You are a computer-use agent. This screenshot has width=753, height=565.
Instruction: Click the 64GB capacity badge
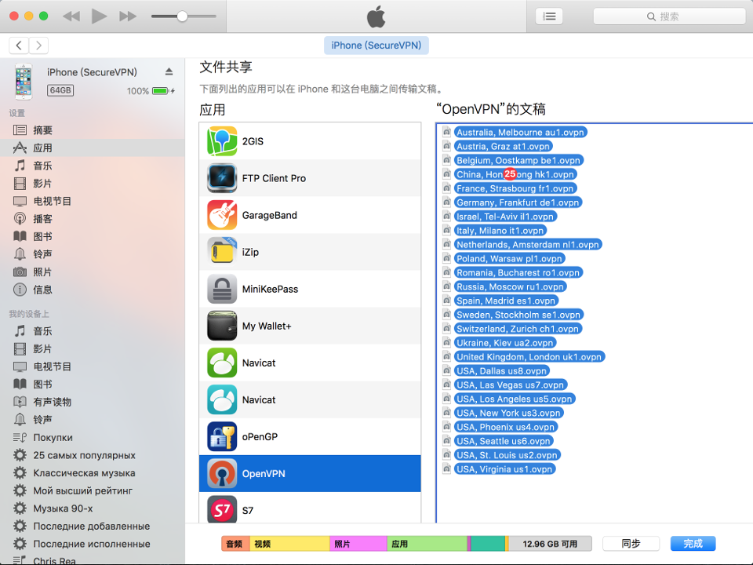(60, 90)
